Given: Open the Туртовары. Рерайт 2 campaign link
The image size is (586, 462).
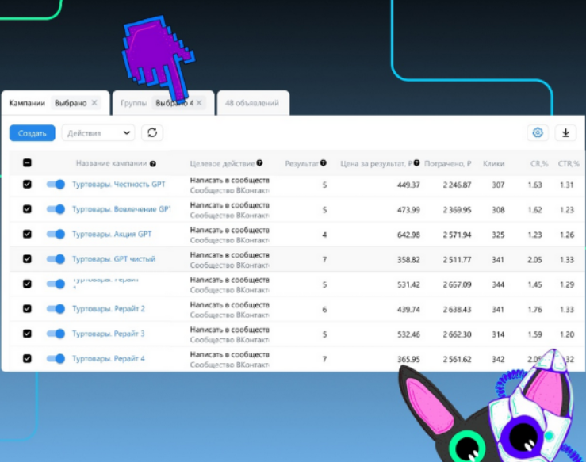Looking at the screenshot, I should point(108,308).
